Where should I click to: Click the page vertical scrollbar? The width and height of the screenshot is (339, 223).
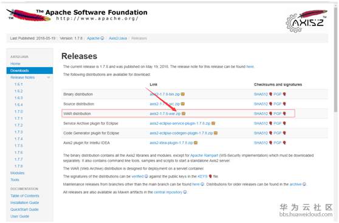coord(336,61)
